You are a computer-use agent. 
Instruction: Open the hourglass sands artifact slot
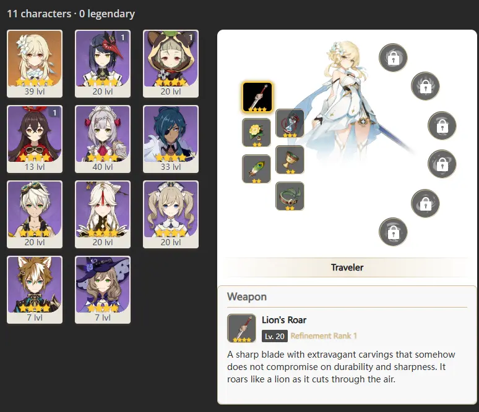[290, 123]
